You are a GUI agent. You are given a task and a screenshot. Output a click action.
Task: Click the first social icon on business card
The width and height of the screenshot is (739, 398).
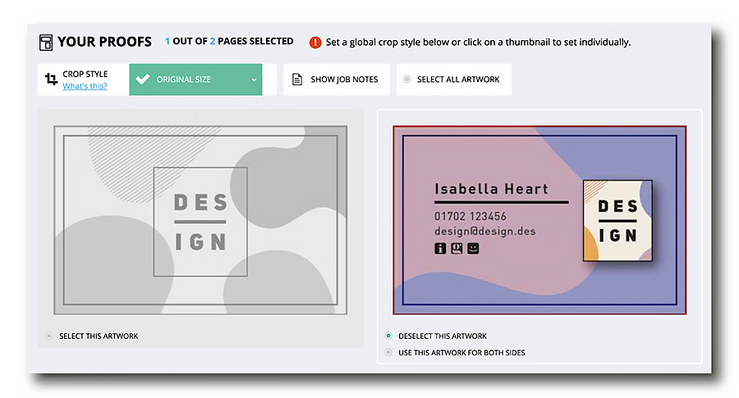pyautogui.click(x=440, y=248)
